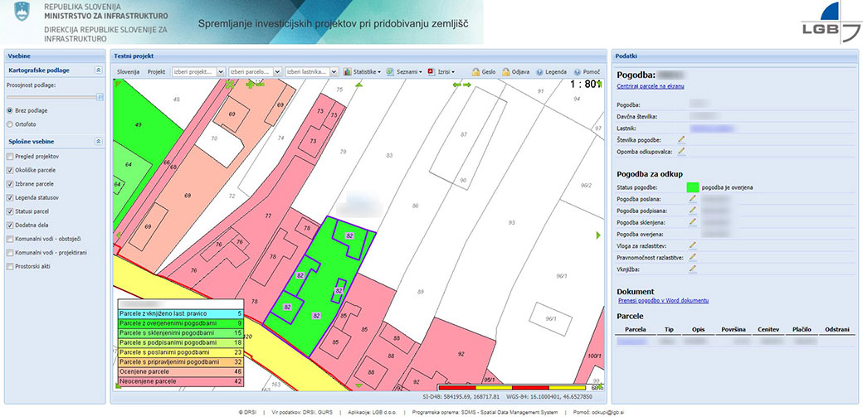This screenshot has height=417, width=863.
Task: Click pencil icon beside Vloga za razlastitev
Action: point(692,246)
